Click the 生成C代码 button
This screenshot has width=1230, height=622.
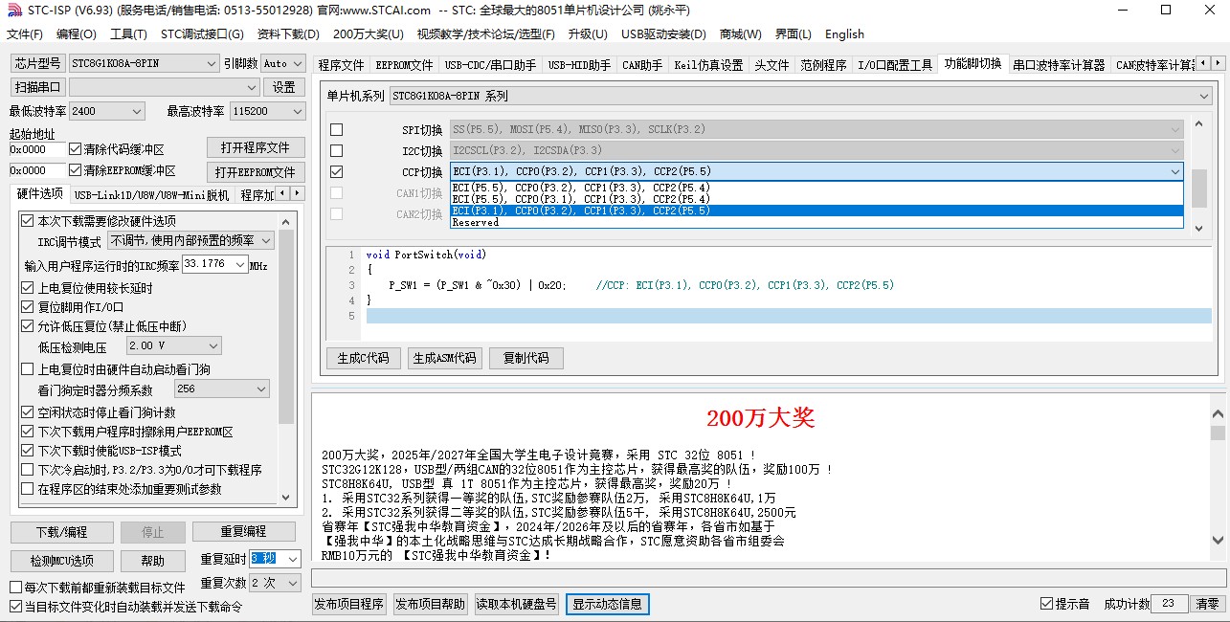click(364, 358)
